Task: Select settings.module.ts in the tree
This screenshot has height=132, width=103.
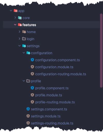Action: (x=46, y=116)
